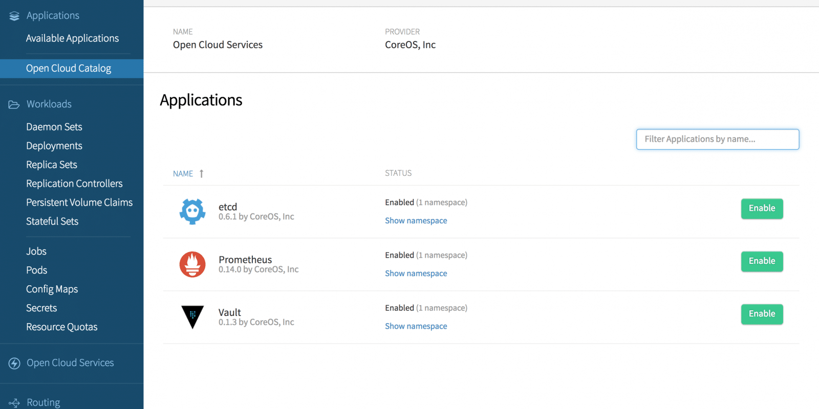The image size is (819, 409).
Task: Open Resource Quotas
Action: 62,327
